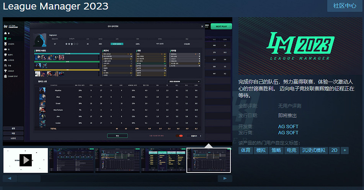The height and width of the screenshot is (190, 364).
Task: Click the AG SOFT developer link
Action: [288, 126]
